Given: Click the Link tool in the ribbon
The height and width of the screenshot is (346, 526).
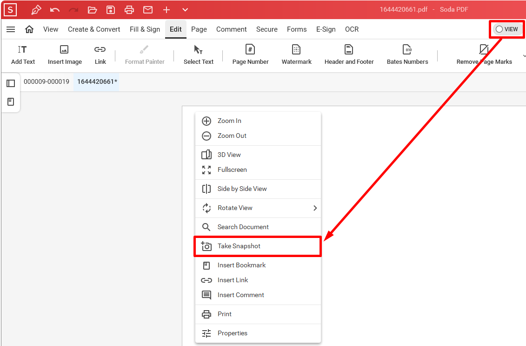Looking at the screenshot, I should click(100, 55).
